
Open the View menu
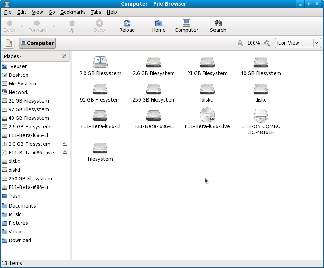37,12
